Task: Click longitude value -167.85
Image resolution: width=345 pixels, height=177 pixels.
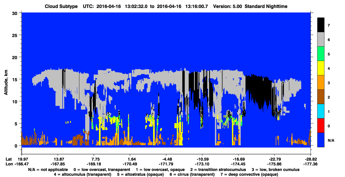Action: 58,164
